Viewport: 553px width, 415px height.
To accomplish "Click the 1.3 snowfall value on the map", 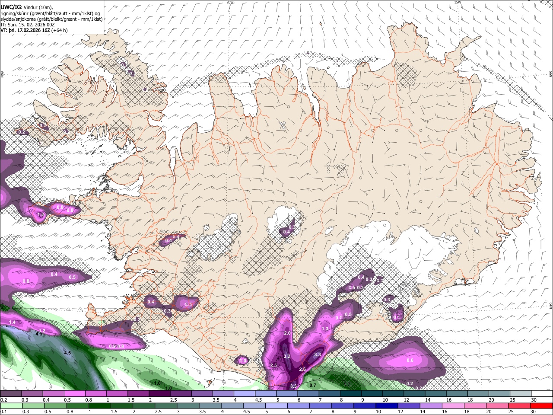I will coord(325,329).
